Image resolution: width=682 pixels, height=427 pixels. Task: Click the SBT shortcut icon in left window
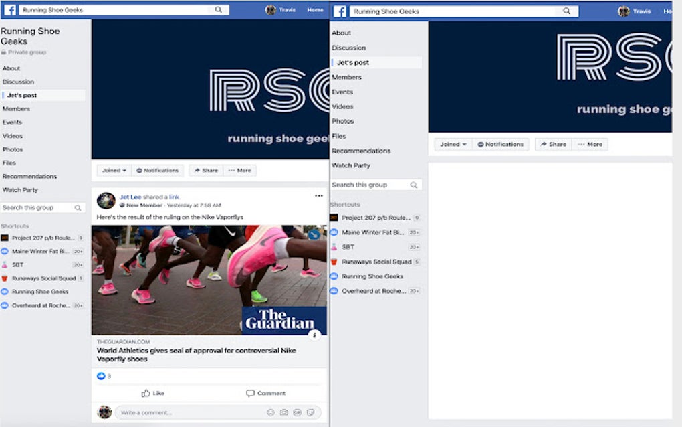click(x=5, y=264)
